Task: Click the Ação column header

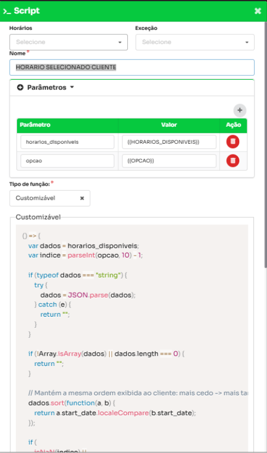Action: point(233,125)
